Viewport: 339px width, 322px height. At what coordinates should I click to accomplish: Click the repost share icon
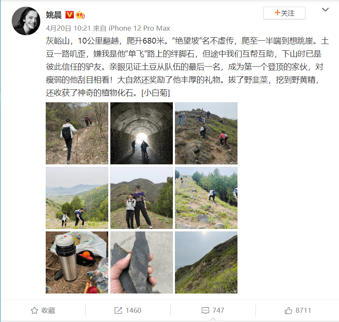118,311
